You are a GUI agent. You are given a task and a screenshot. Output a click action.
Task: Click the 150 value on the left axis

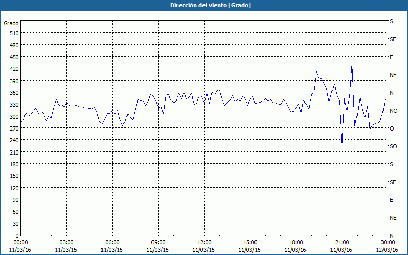(x=15, y=176)
